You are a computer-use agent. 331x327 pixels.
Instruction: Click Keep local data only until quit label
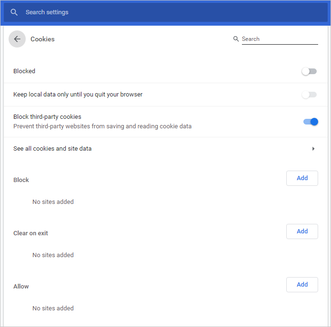click(x=78, y=95)
